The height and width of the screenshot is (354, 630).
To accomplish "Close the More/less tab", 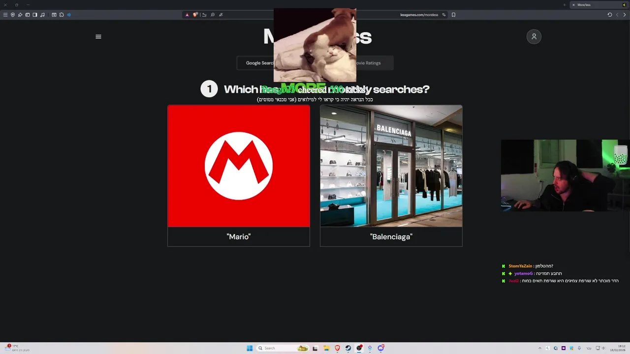I will [573, 5].
